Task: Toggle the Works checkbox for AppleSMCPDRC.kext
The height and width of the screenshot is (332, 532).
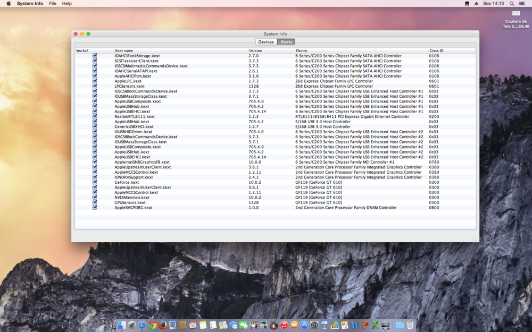Action: [x=95, y=208]
